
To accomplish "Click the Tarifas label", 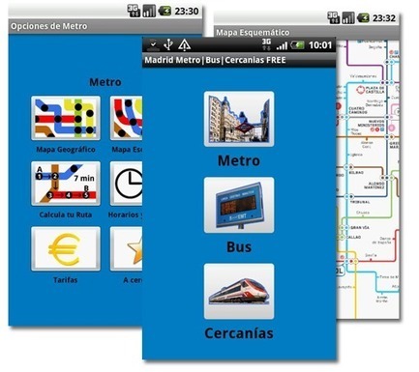I will coord(66,280).
